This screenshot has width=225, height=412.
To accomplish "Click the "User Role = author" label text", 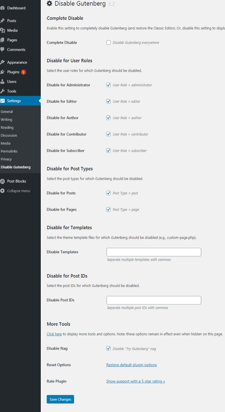I will [x=127, y=118].
